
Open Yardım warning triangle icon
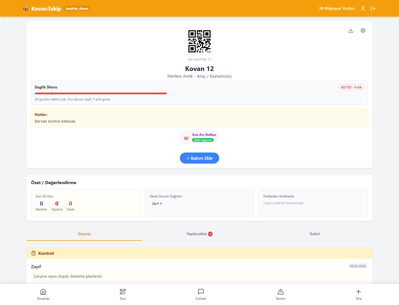click(x=281, y=292)
